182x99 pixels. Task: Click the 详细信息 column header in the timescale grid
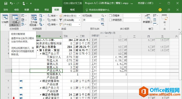point(95,36)
